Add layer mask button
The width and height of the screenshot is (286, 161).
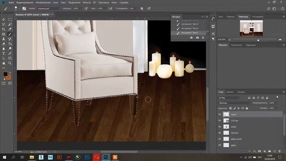(259, 151)
